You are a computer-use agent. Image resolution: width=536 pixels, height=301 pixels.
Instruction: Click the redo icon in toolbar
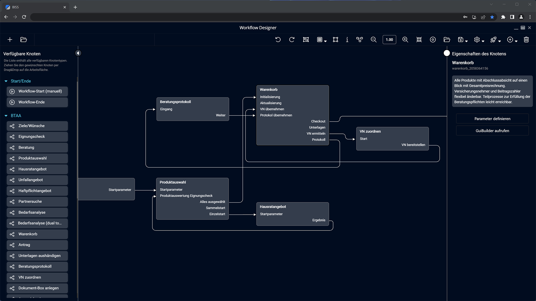(x=292, y=40)
